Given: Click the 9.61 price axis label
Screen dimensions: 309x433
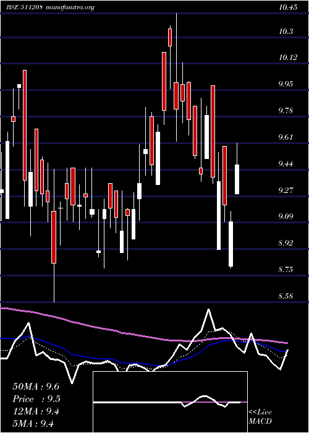Looking at the screenshot, I should coord(287,137).
